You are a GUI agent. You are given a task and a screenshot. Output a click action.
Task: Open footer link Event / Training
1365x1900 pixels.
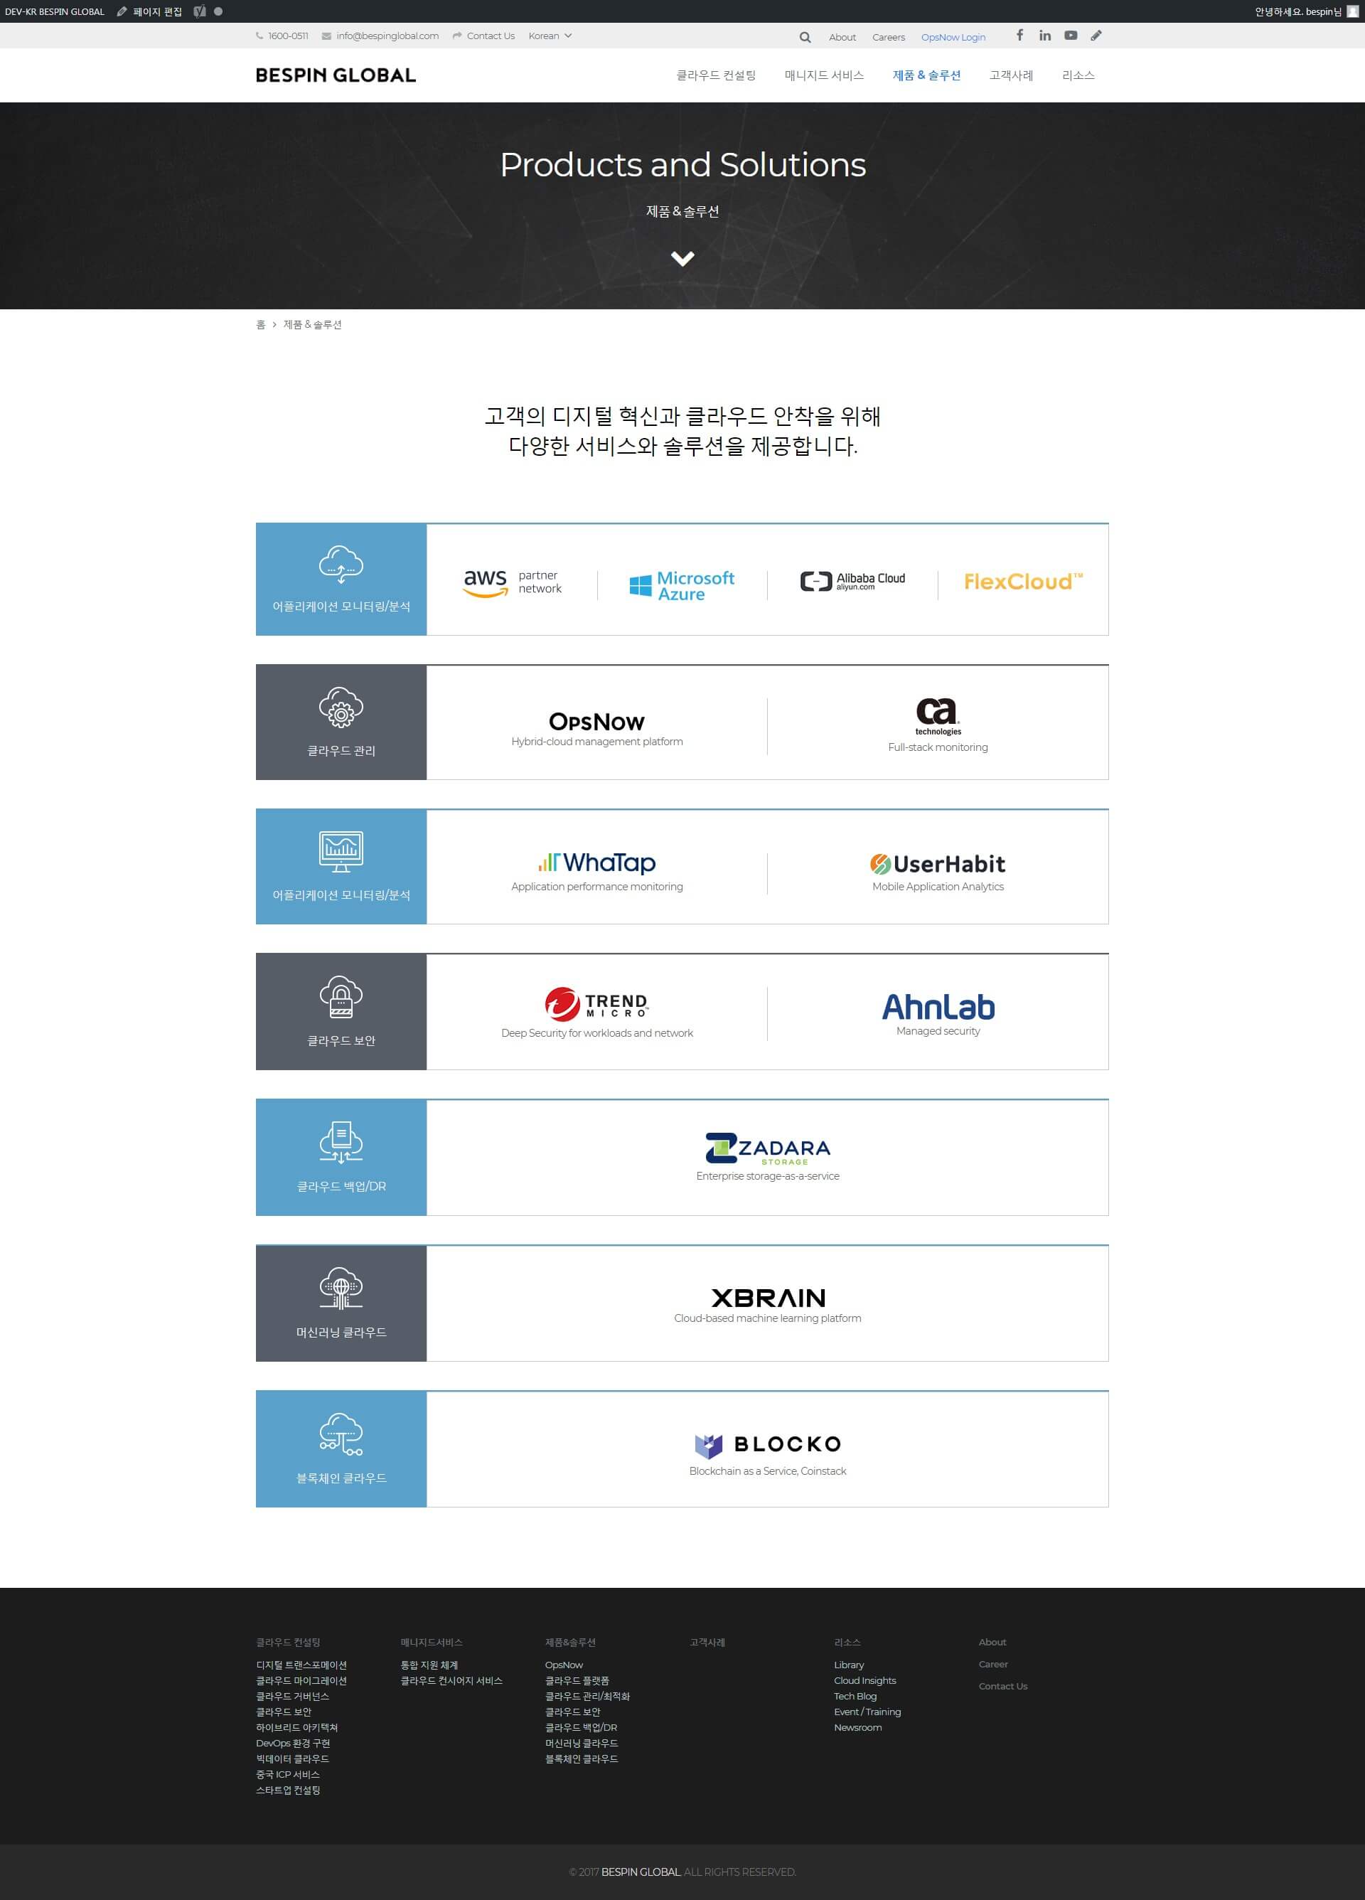pyautogui.click(x=867, y=1712)
